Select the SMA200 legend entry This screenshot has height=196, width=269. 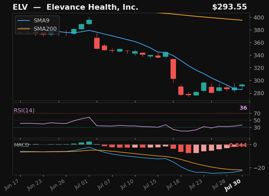coord(37,29)
